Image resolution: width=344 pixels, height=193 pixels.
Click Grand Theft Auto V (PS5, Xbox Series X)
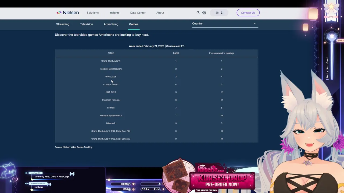(111, 139)
